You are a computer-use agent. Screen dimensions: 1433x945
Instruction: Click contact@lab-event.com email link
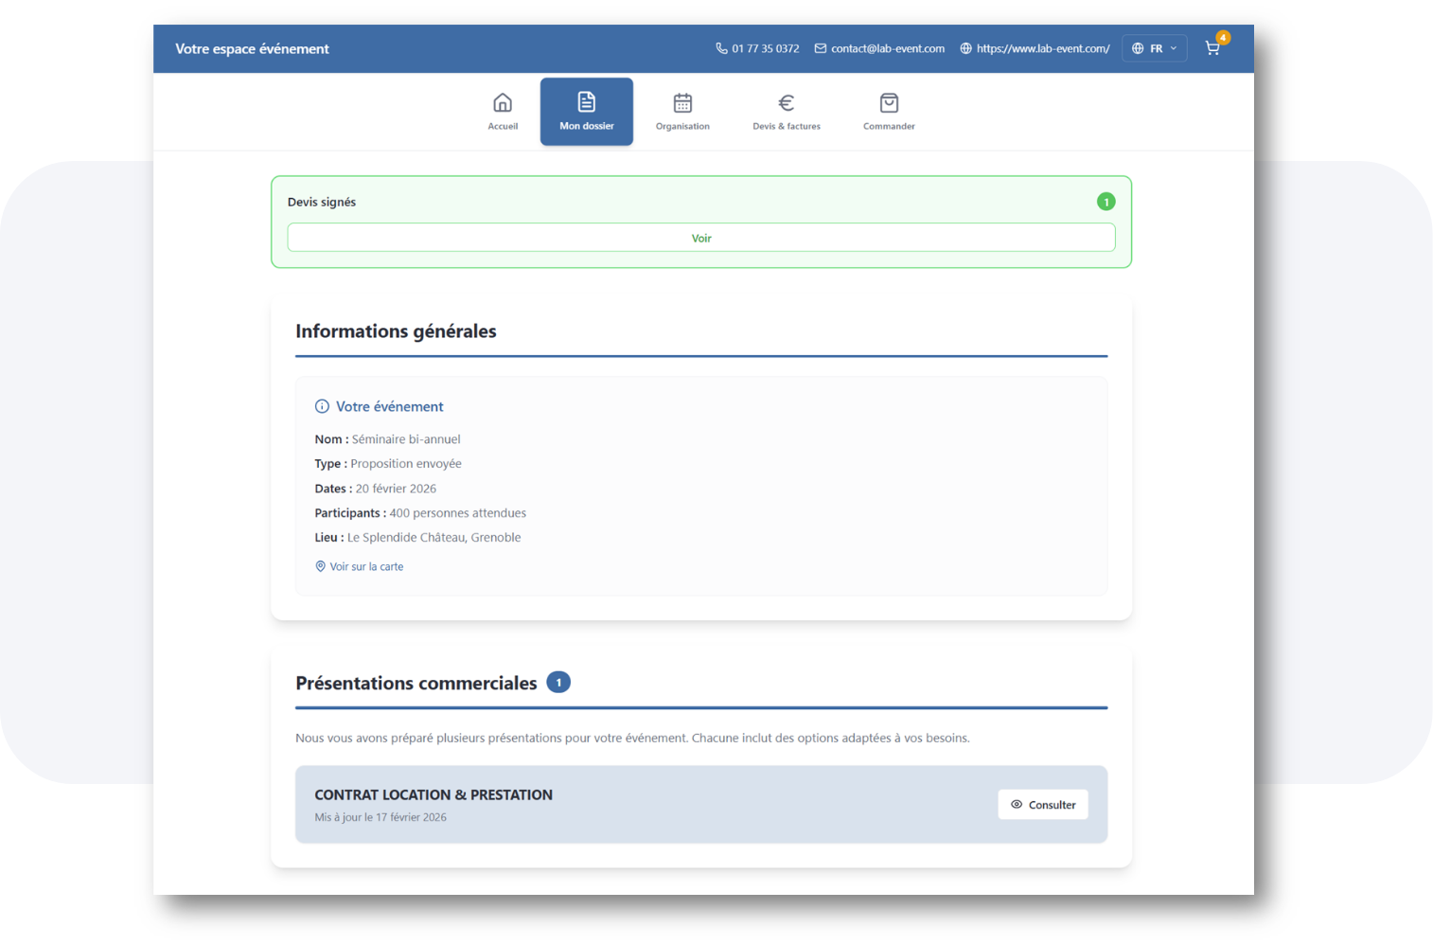coord(888,48)
